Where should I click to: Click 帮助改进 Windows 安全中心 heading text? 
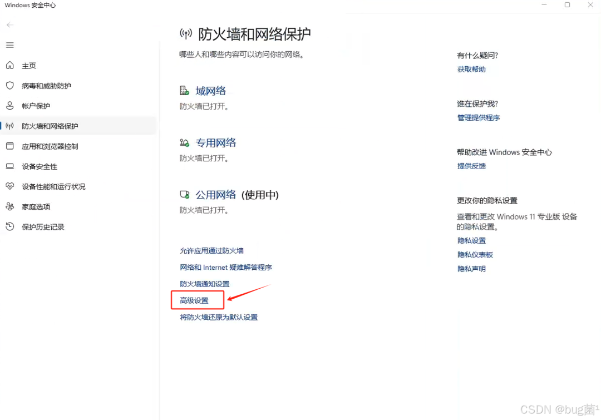(504, 152)
